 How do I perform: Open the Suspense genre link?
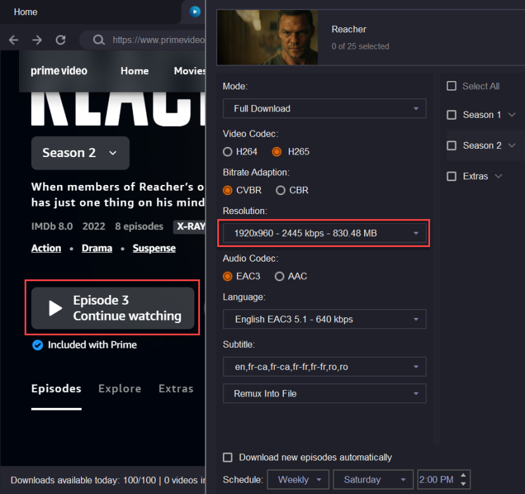154,248
